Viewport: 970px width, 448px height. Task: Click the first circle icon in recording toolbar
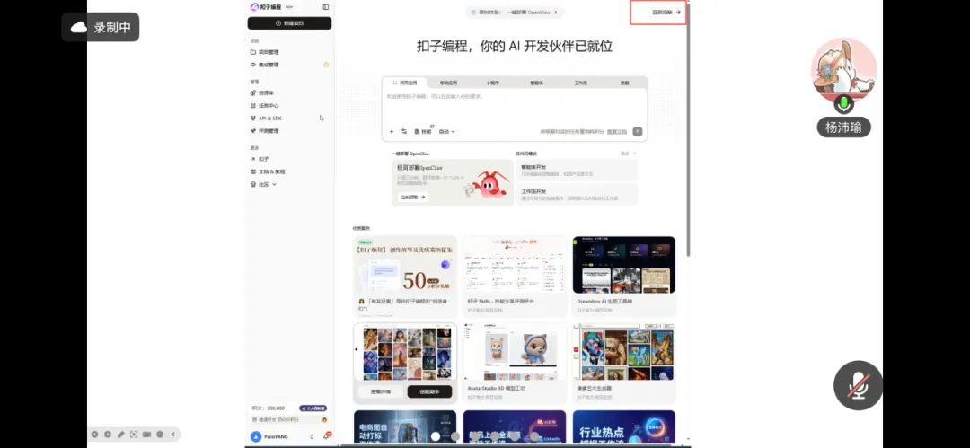click(95, 435)
